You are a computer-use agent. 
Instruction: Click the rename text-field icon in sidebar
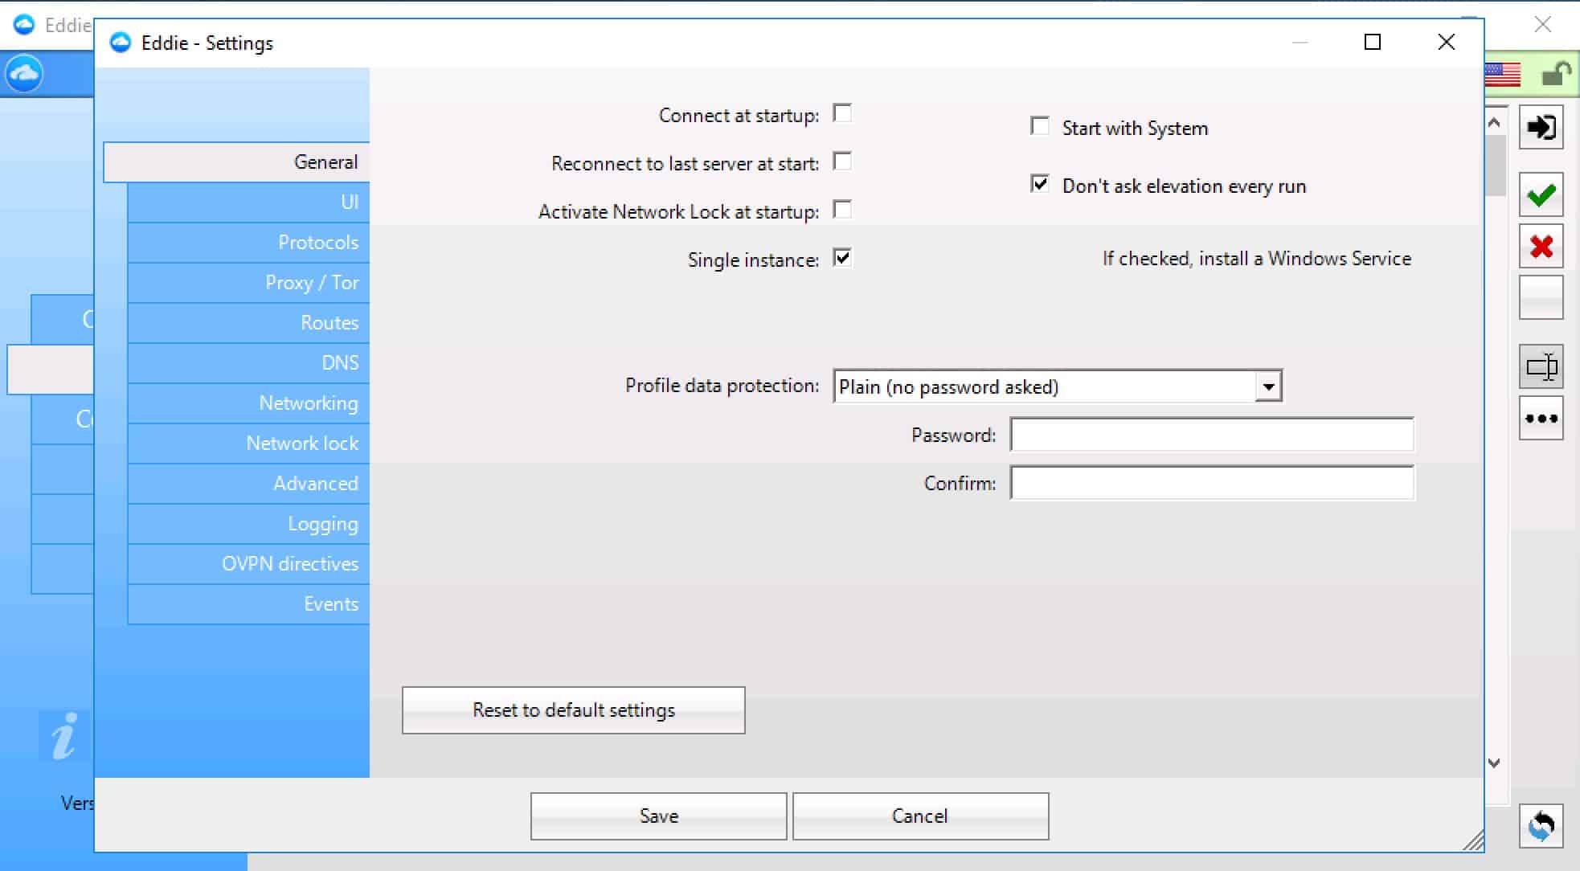[1541, 367]
